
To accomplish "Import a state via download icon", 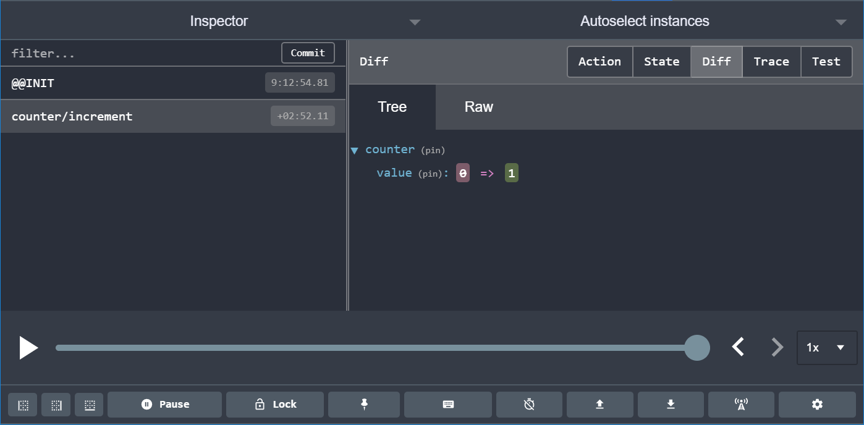I will point(671,405).
